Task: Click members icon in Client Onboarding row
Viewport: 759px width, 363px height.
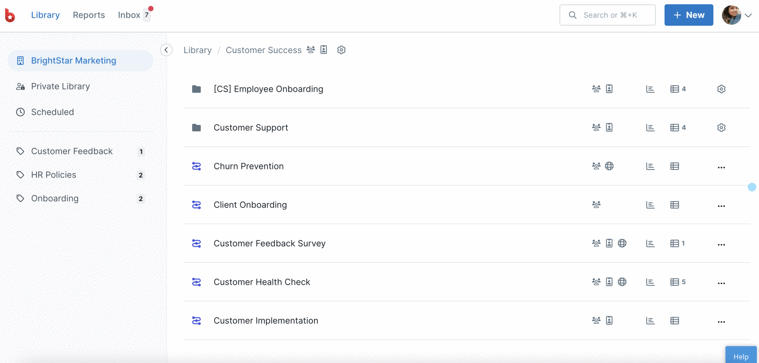Action: pyautogui.click(x=596, y=205)
